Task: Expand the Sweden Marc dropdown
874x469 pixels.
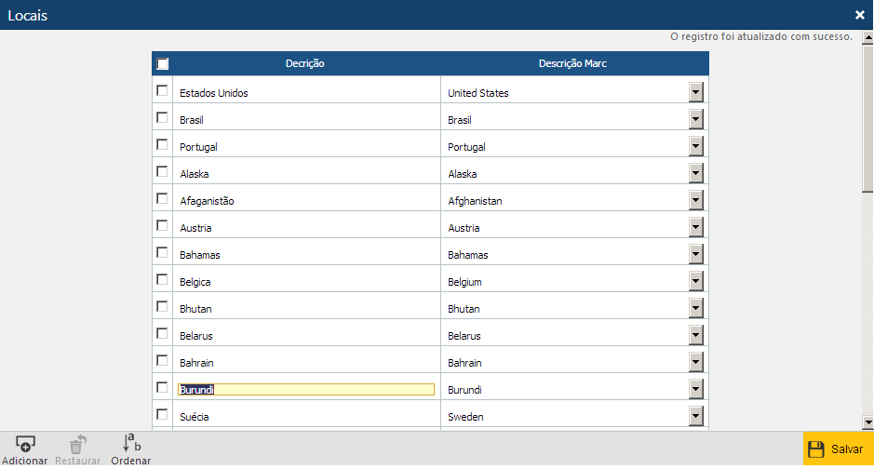Action: point(695,416)
